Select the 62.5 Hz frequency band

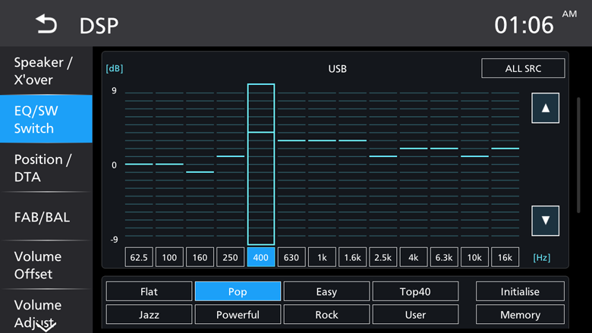pyautogui.click(x=139, y=257)
